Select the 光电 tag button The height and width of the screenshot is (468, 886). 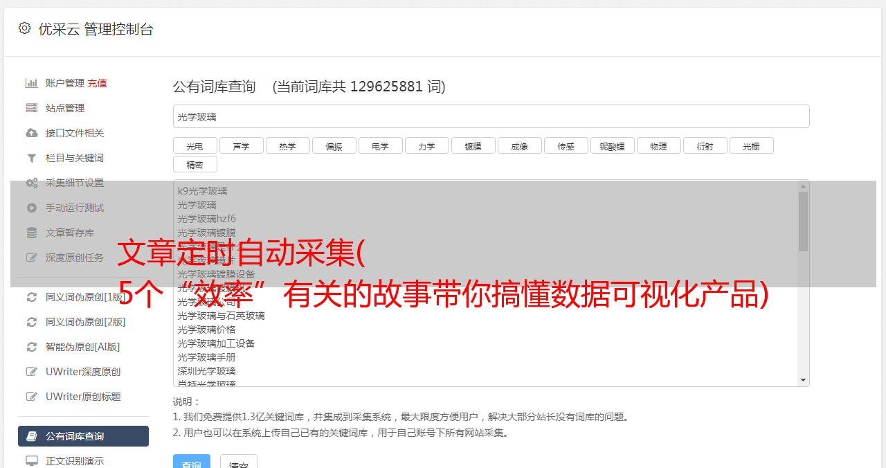[x=195, y=145]
